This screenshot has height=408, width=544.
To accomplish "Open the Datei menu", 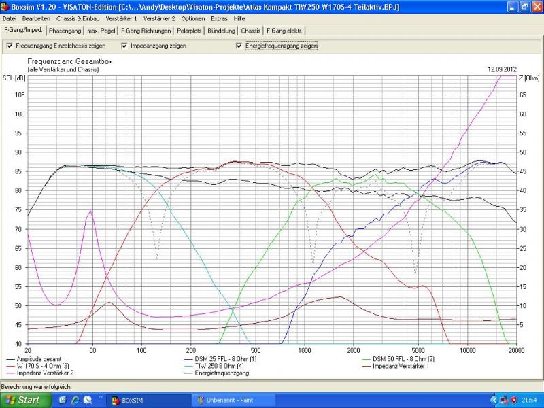I will click(10, 18).
